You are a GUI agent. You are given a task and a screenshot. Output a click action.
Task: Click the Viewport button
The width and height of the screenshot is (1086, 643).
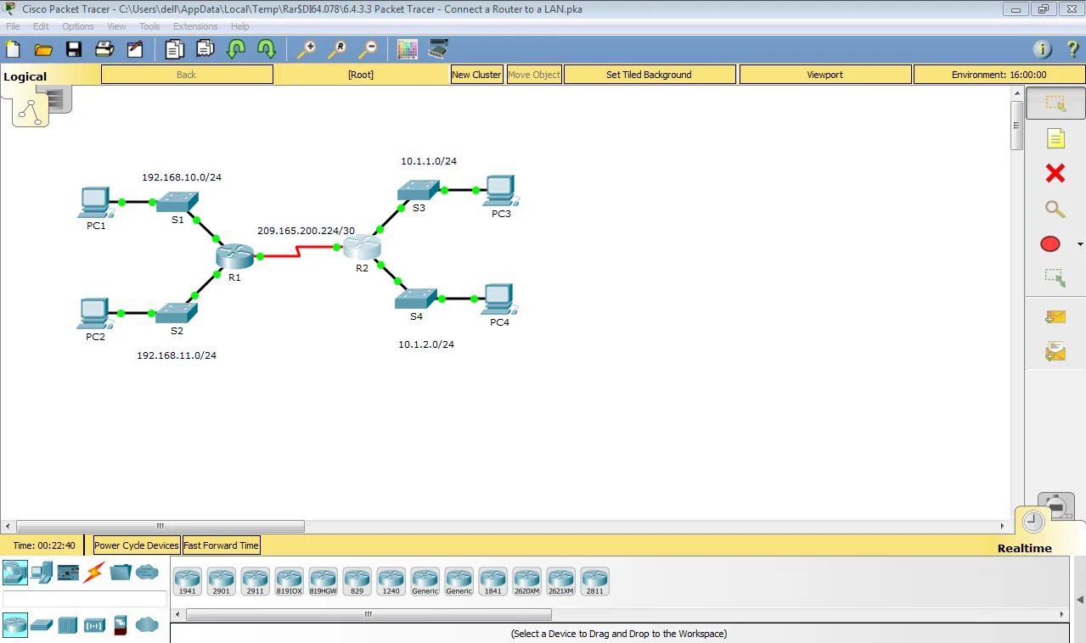[x=824, y=75]
